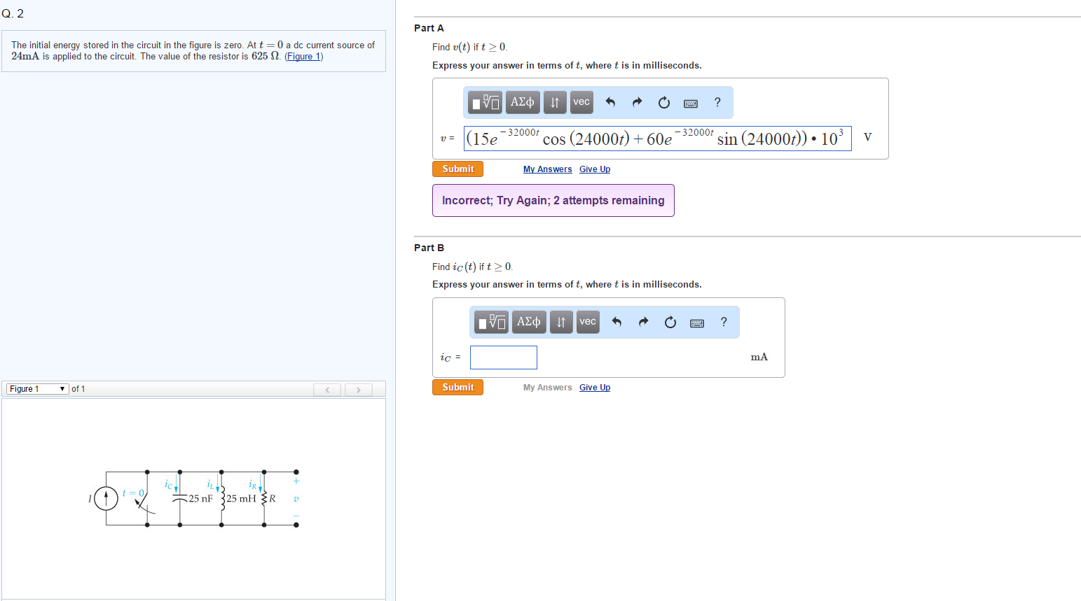
Task: Submit the Part B answer
Action: click(x=457, y=386)
